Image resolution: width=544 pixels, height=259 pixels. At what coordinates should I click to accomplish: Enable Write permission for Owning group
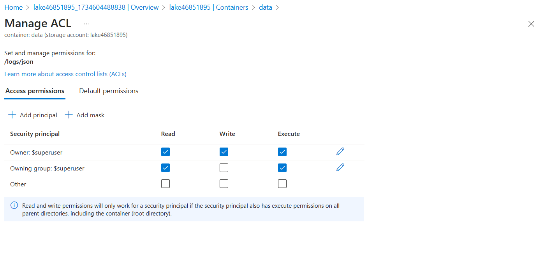click(224, 168)
